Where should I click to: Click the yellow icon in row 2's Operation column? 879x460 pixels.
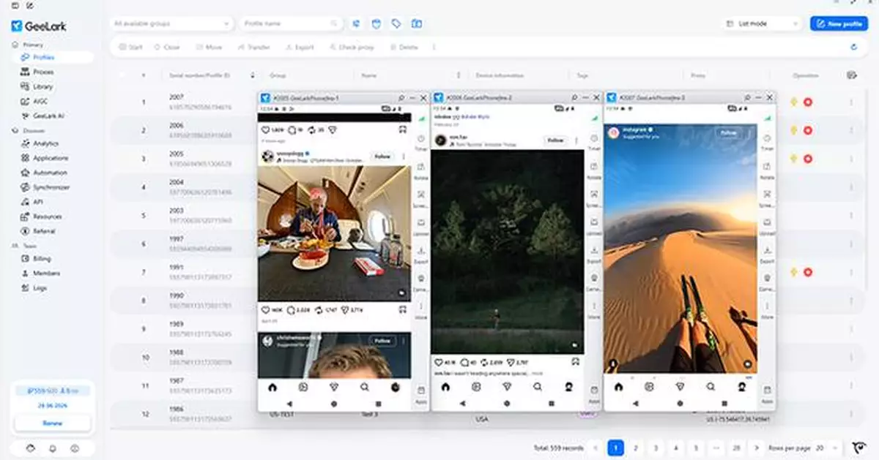(x=794, y=130)
